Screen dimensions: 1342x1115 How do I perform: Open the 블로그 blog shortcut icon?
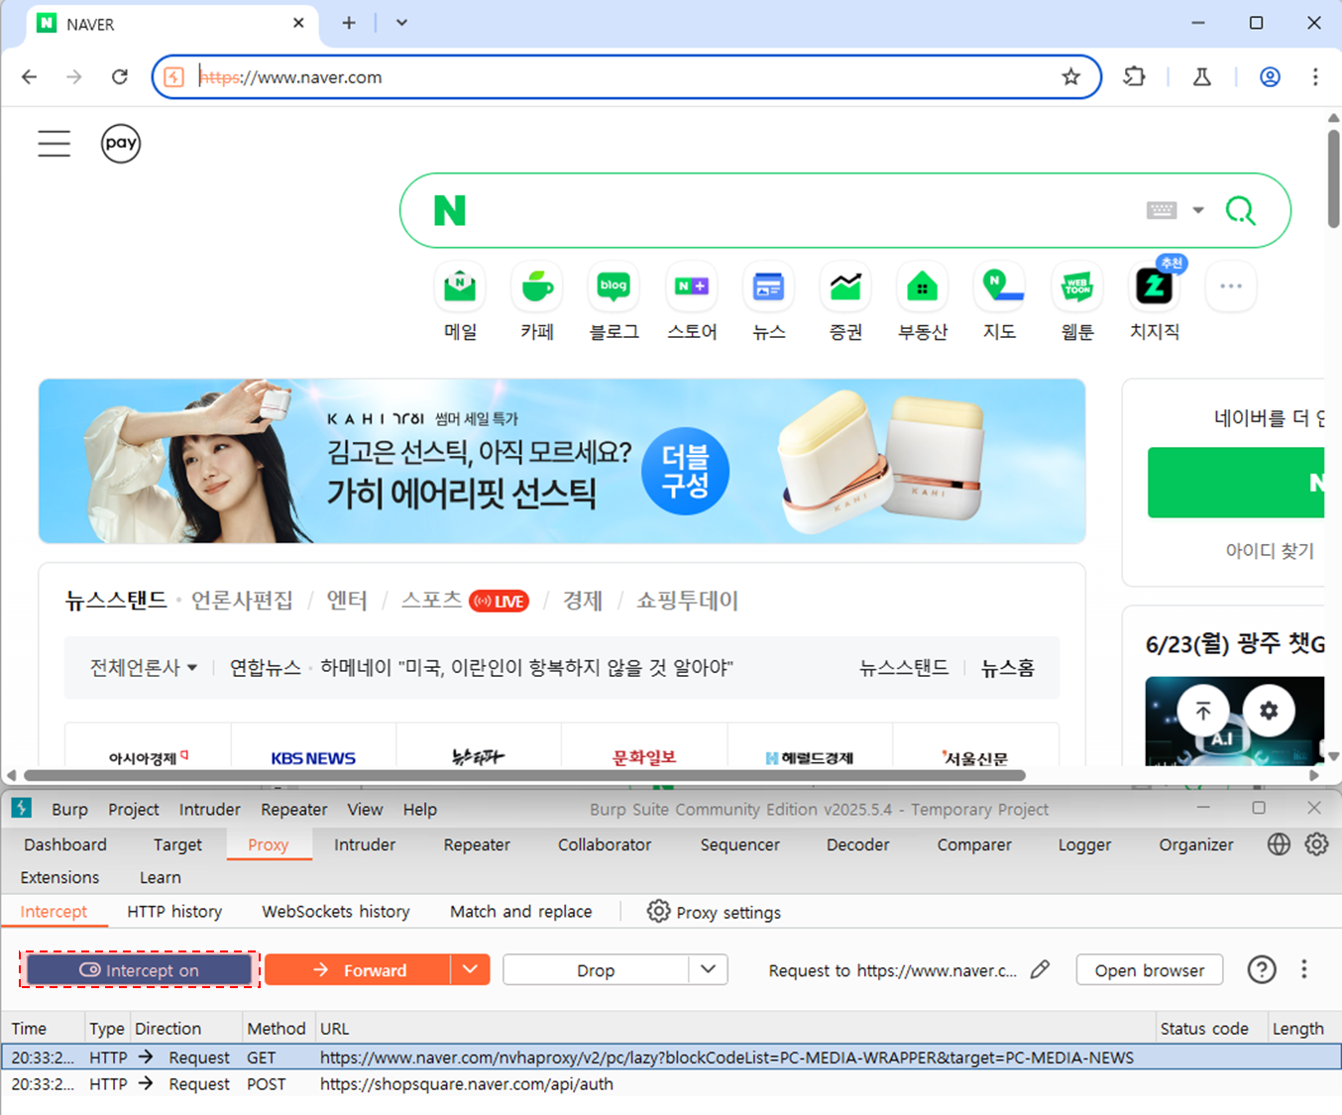(x=615, y=286)
